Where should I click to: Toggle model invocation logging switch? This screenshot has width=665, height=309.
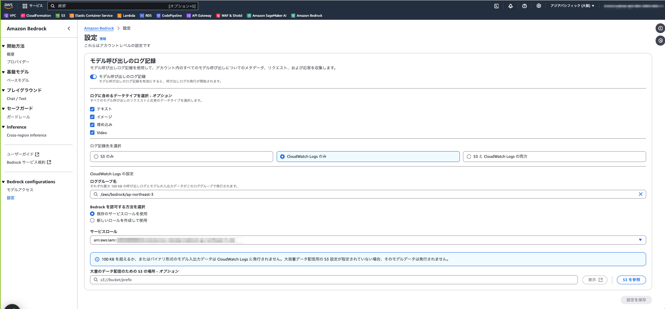[x=93, y=77]
